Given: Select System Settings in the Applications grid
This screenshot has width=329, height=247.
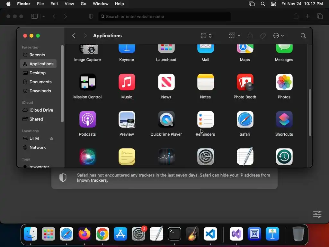Looking at the screenshot, I should tap(205, 157).
